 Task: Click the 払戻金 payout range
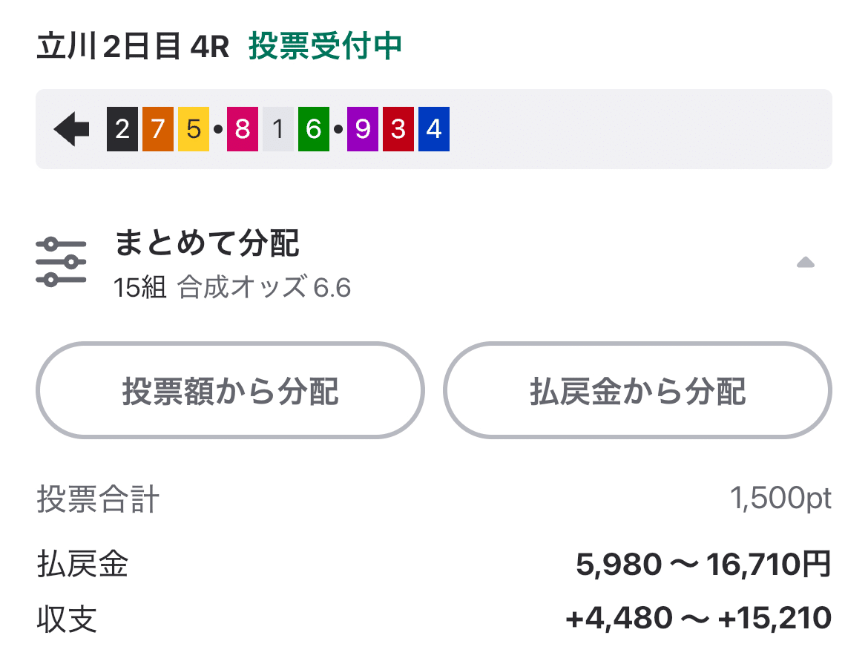click(x=701, y=565)
